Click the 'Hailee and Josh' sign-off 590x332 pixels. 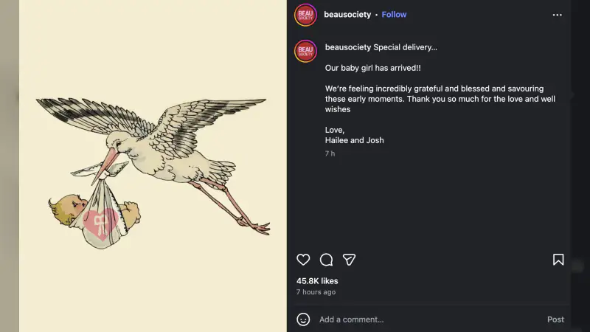(354, 140)
